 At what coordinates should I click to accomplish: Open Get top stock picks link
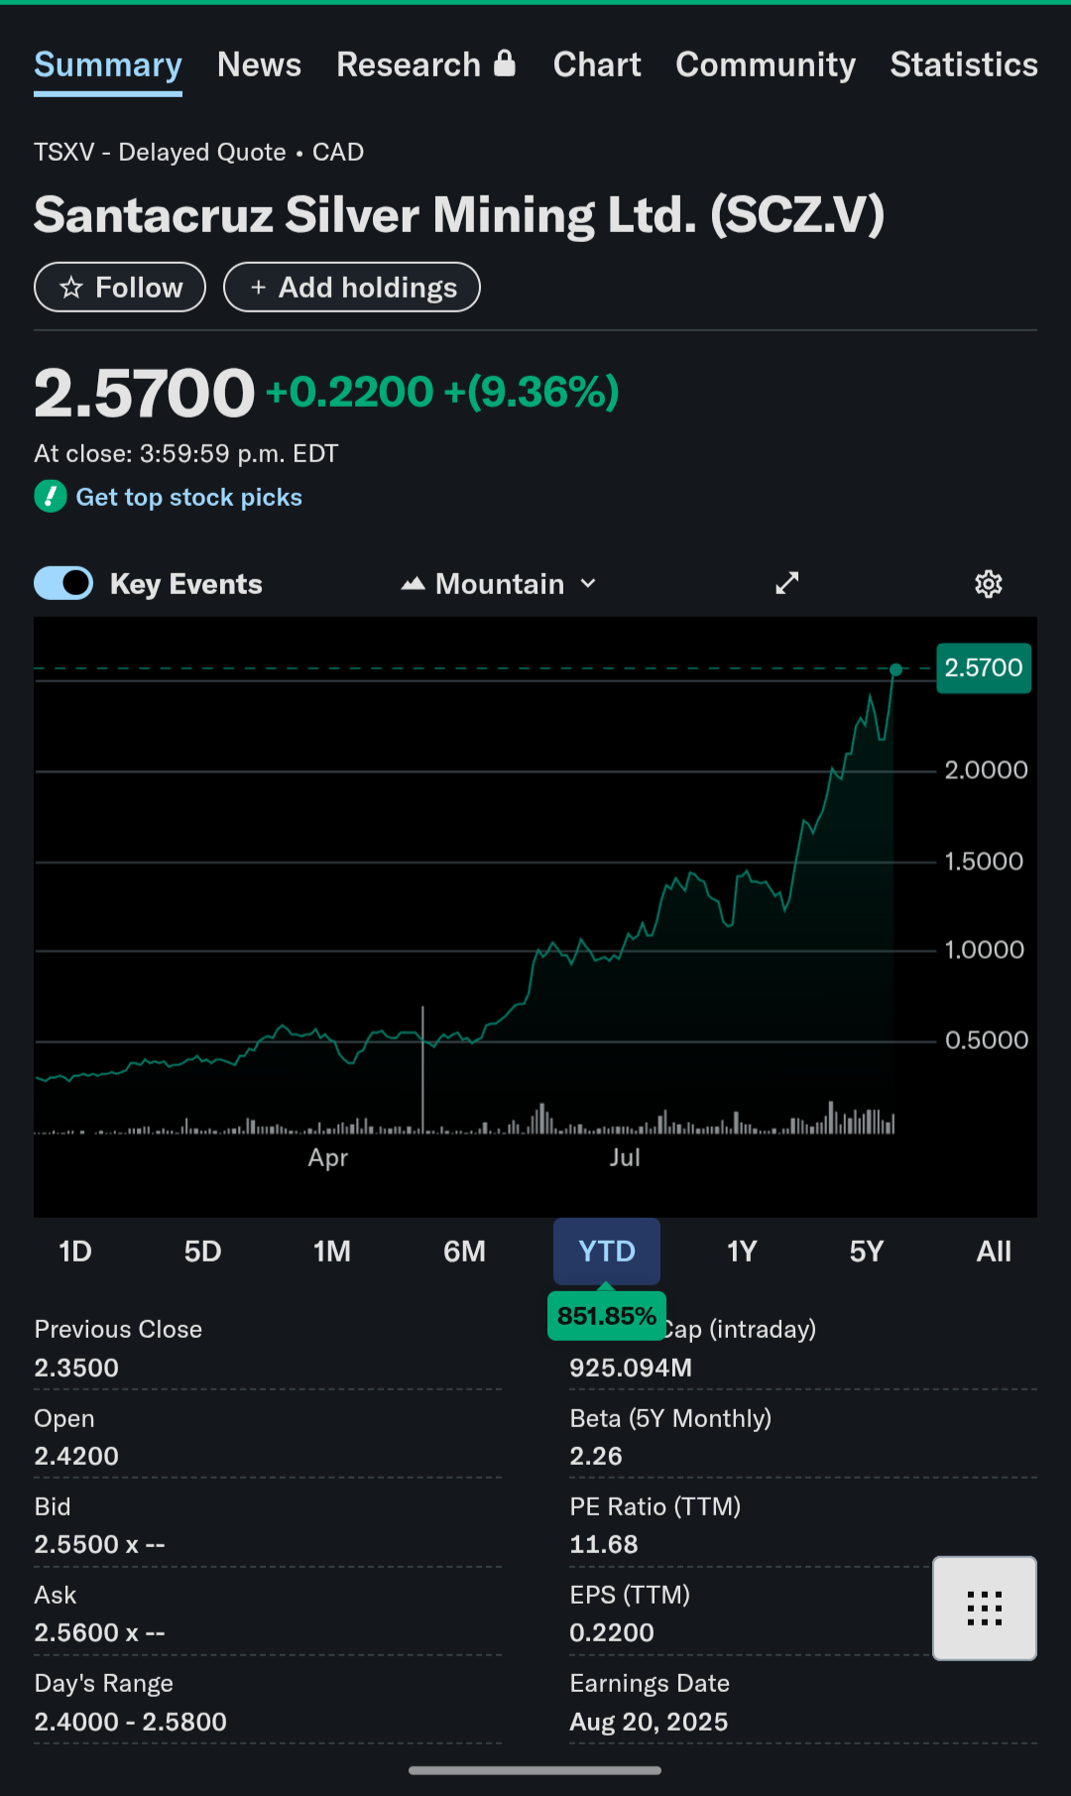point(188,497)
